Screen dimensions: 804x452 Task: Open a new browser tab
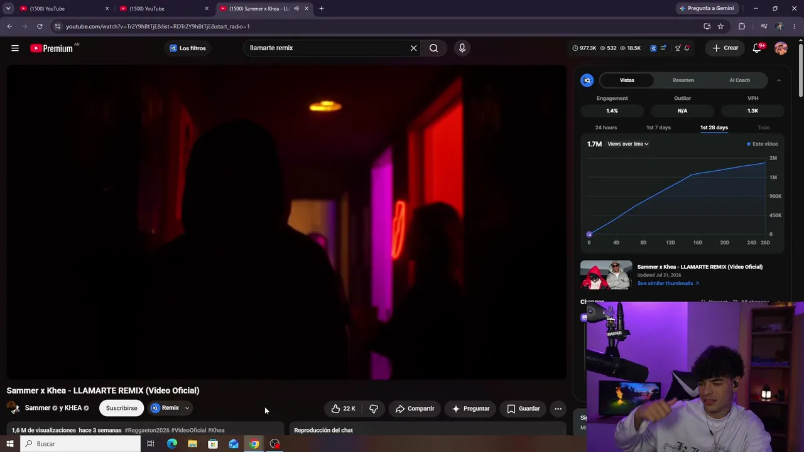click(x=321, y=8)
